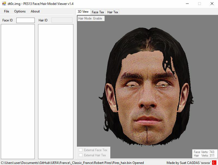Click the Hair ID text field
Screen dimensions: 218x165
pos(62,20)
